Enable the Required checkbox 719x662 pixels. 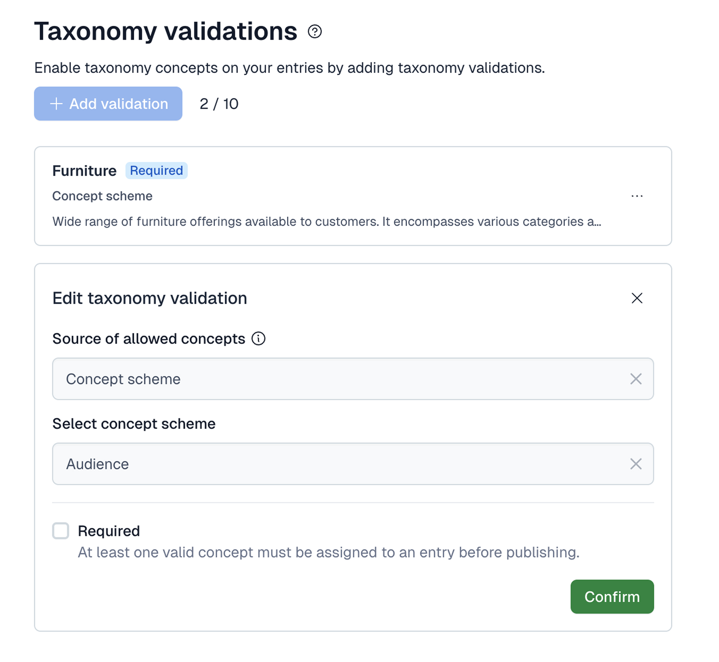click(x=61, y=531)
